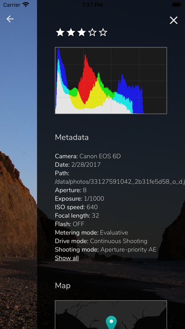The width and height of the screenshot is (185, 329).
Task: Select the Focal length: 32 line
Action: pyautogui.click(x=77, y=216)
